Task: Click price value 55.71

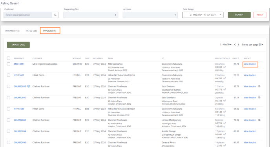Action: [x=236, y=86]
